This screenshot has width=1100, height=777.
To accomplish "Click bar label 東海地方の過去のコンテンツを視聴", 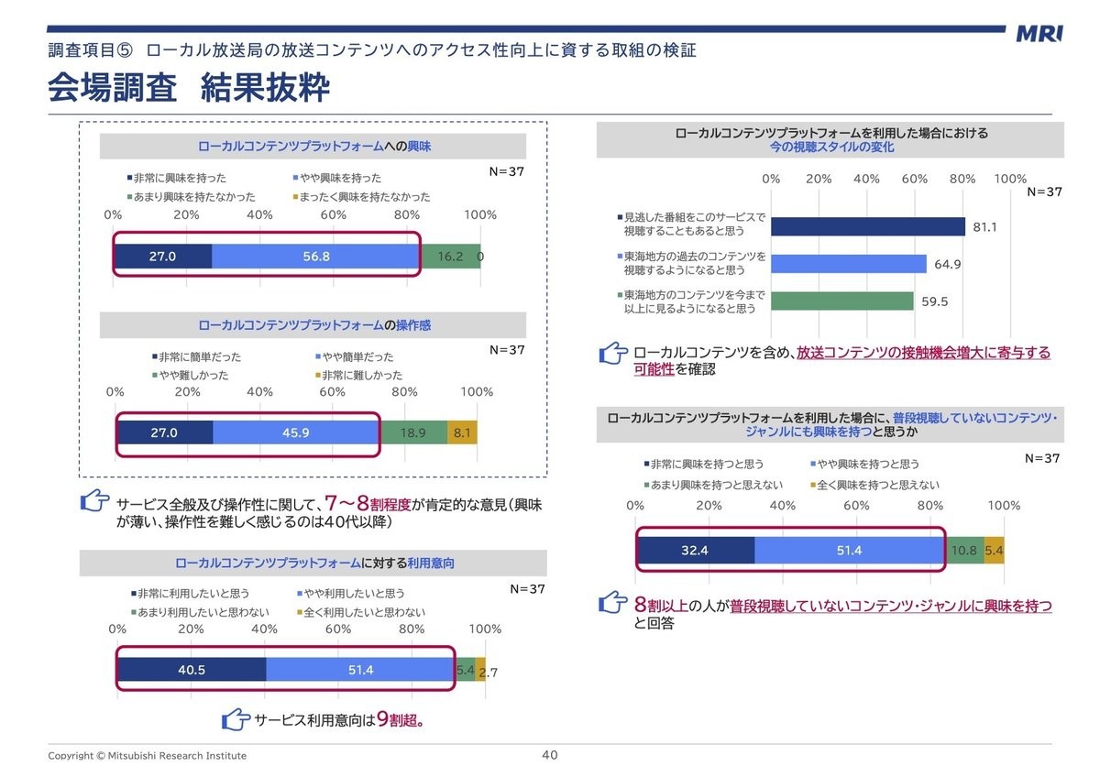I will pos(690,264).
